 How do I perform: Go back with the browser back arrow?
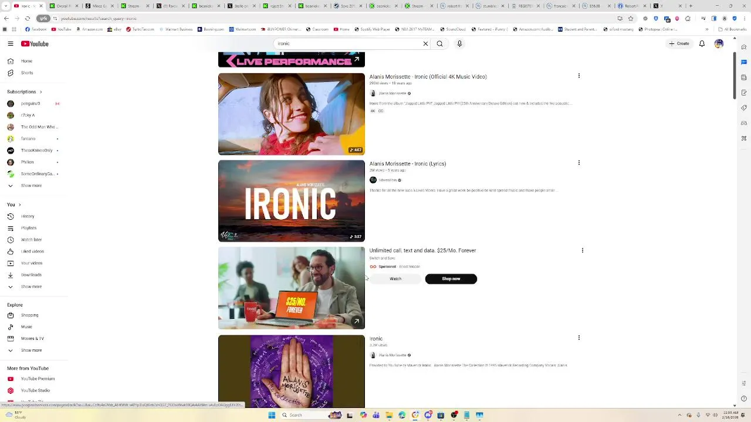[6, 18]
